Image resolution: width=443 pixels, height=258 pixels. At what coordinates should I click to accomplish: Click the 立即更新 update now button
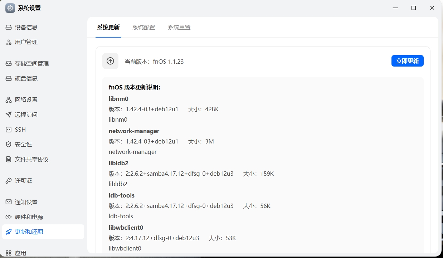click(x=407, y=61)
